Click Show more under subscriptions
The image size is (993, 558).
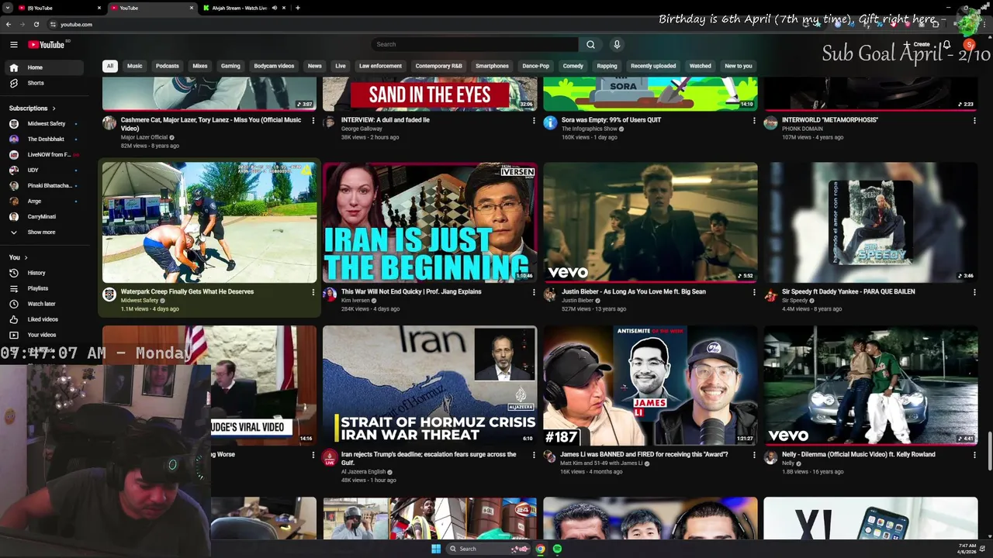45,232
